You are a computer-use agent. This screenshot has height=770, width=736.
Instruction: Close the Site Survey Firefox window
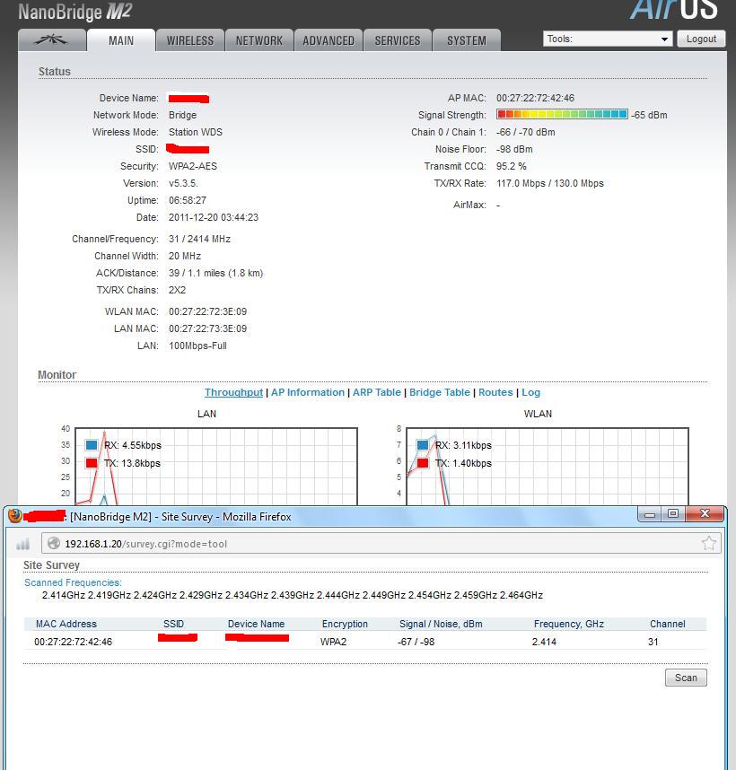click(705, 514)
